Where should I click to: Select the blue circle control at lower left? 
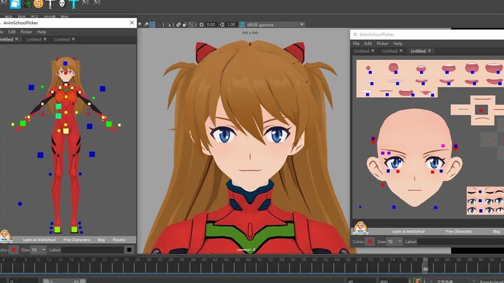click(20, 204)
